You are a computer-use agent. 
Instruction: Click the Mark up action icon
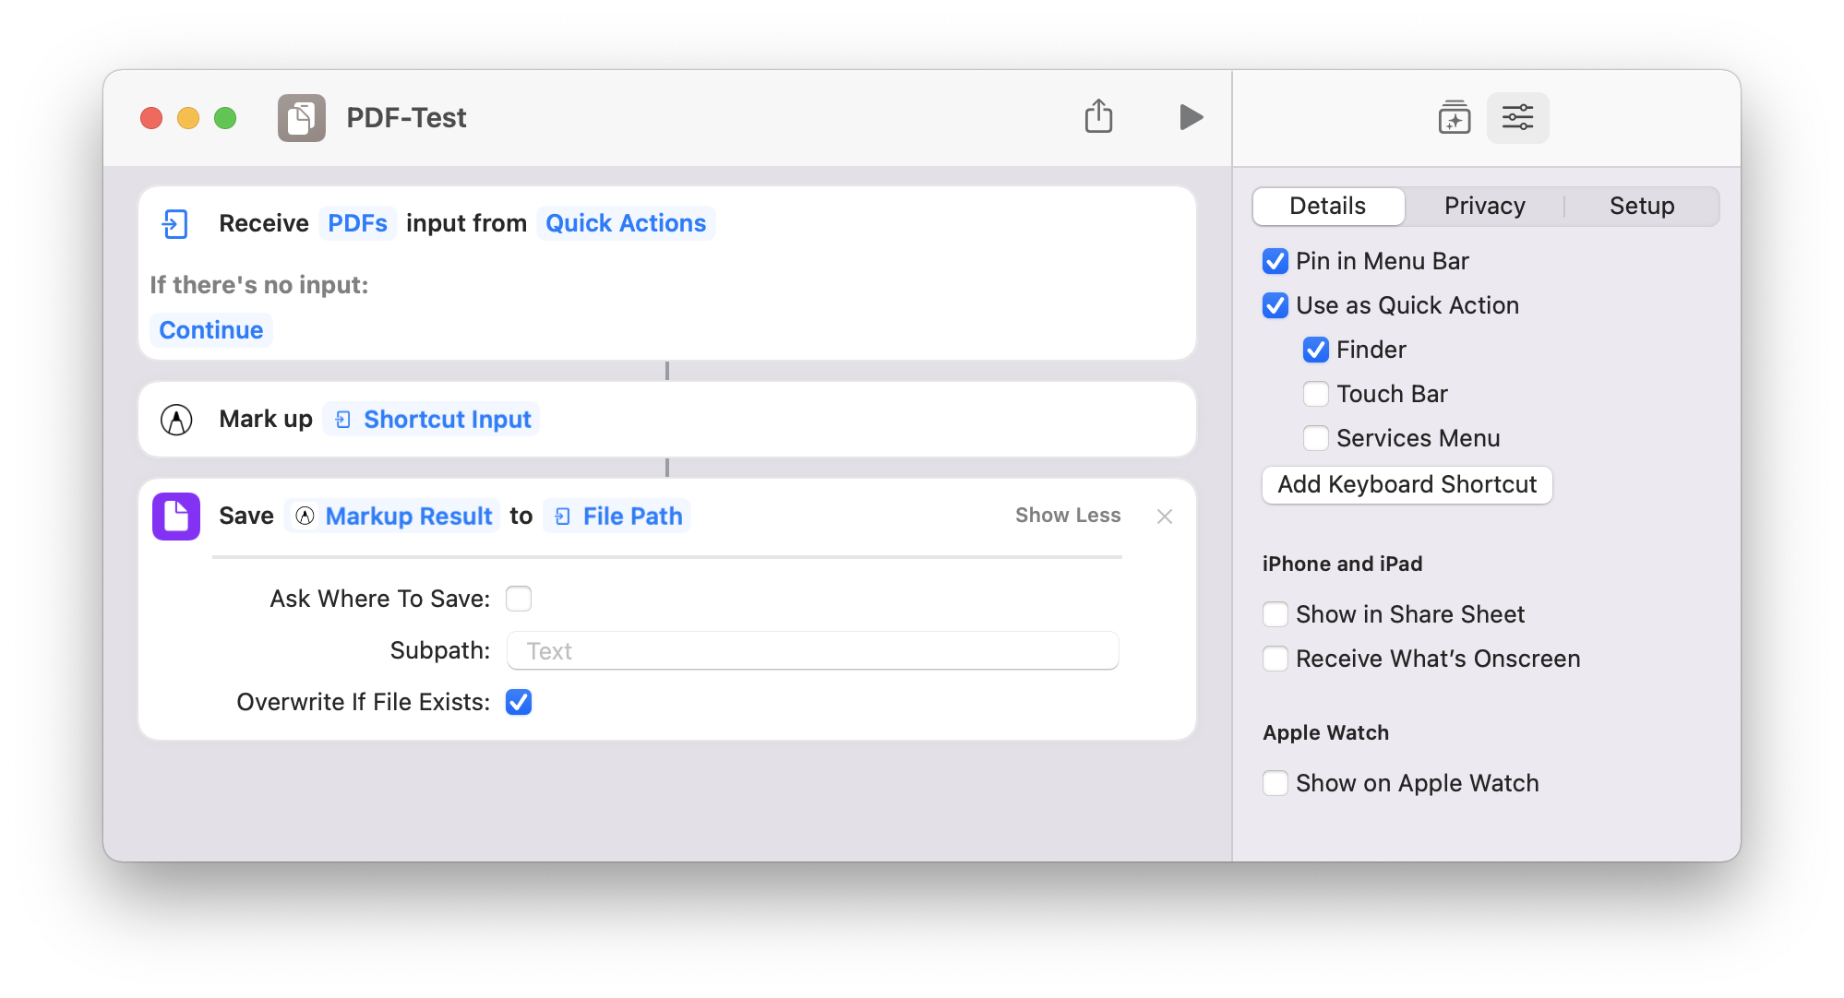pos(176,420)
